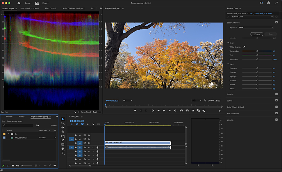
Task: Click the New Bin folder icon
Action: click(55, 166)
